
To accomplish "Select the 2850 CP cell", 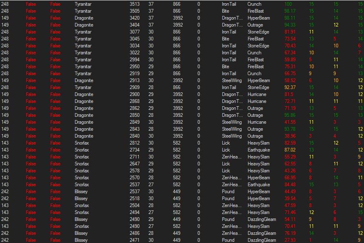I will [134, 115].
